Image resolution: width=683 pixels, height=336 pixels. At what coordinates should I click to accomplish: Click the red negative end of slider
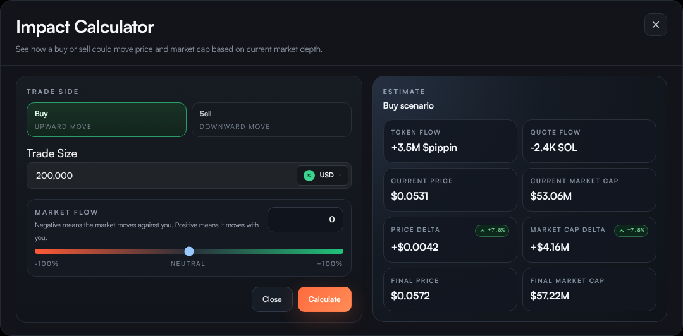click(39, 251)
